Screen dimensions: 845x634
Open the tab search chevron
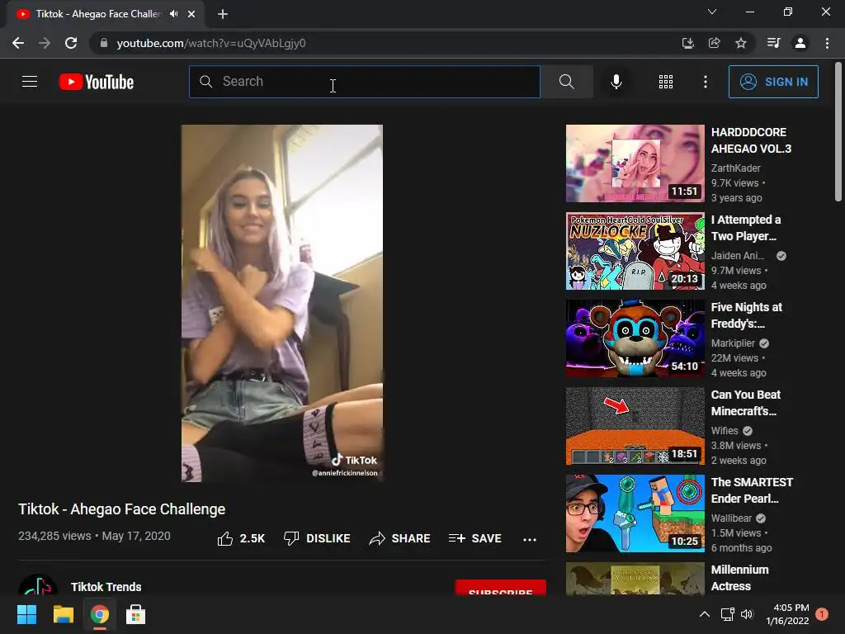pos(712,12)
